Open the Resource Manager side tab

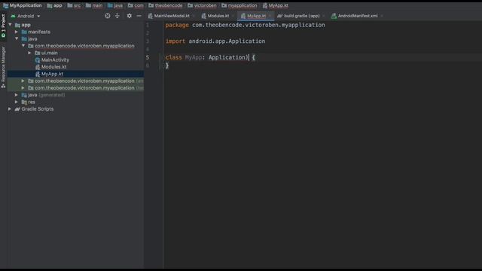3,68
